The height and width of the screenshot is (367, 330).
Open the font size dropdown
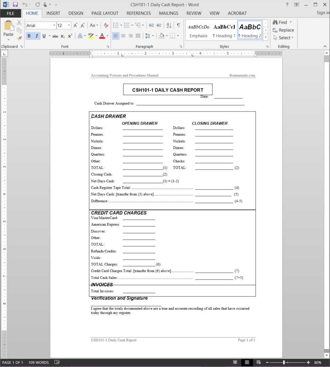click(69, 25)
